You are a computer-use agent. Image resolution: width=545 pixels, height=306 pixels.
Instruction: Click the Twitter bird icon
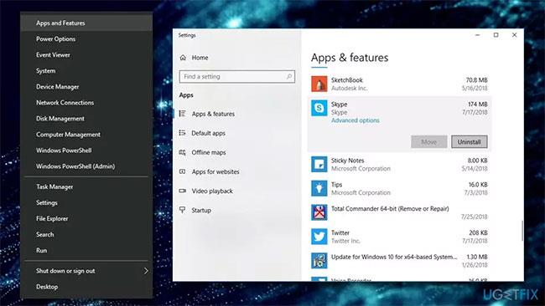coord(319,237)
